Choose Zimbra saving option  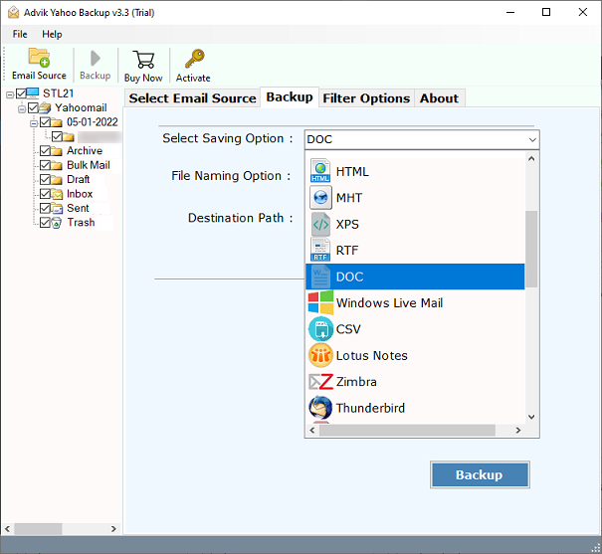pyautogui.click(x=415, y=382)
